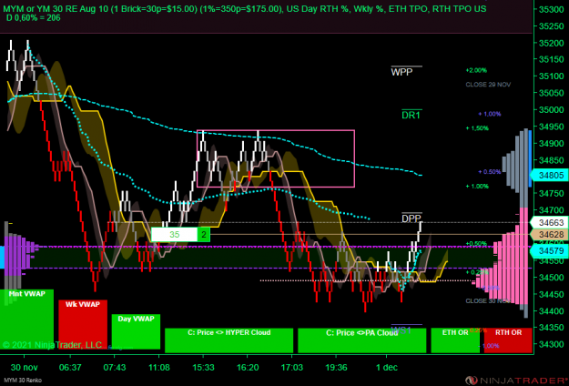Click the 30 nov date axis label
Screen dimensions: 569x386
pyautogui.click(x=24, y=367)
